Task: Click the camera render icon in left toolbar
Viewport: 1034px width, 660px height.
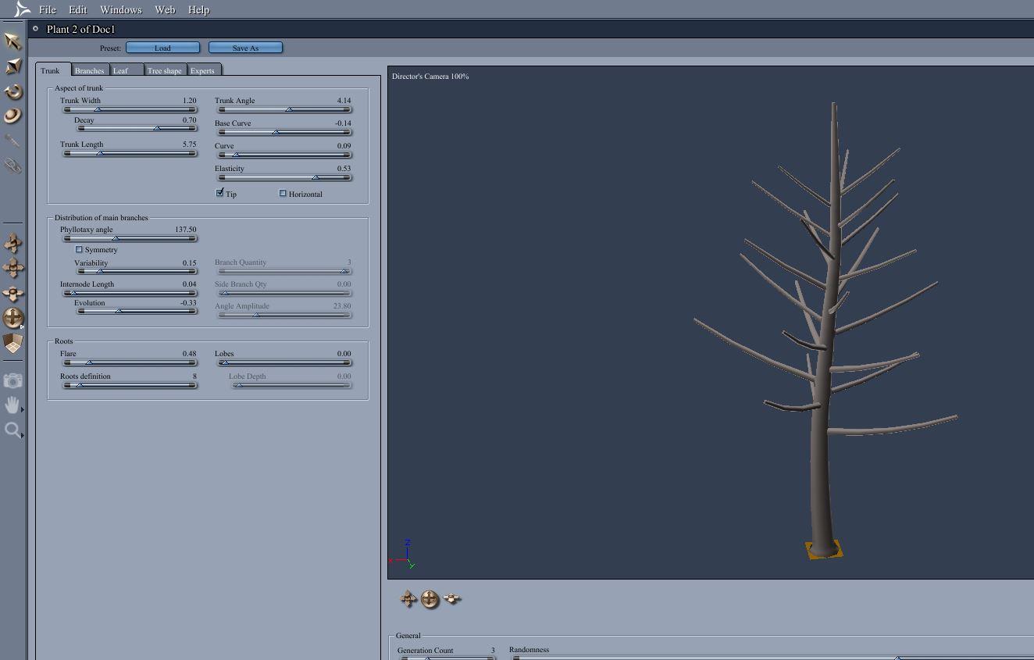Action: click(12, 380)
